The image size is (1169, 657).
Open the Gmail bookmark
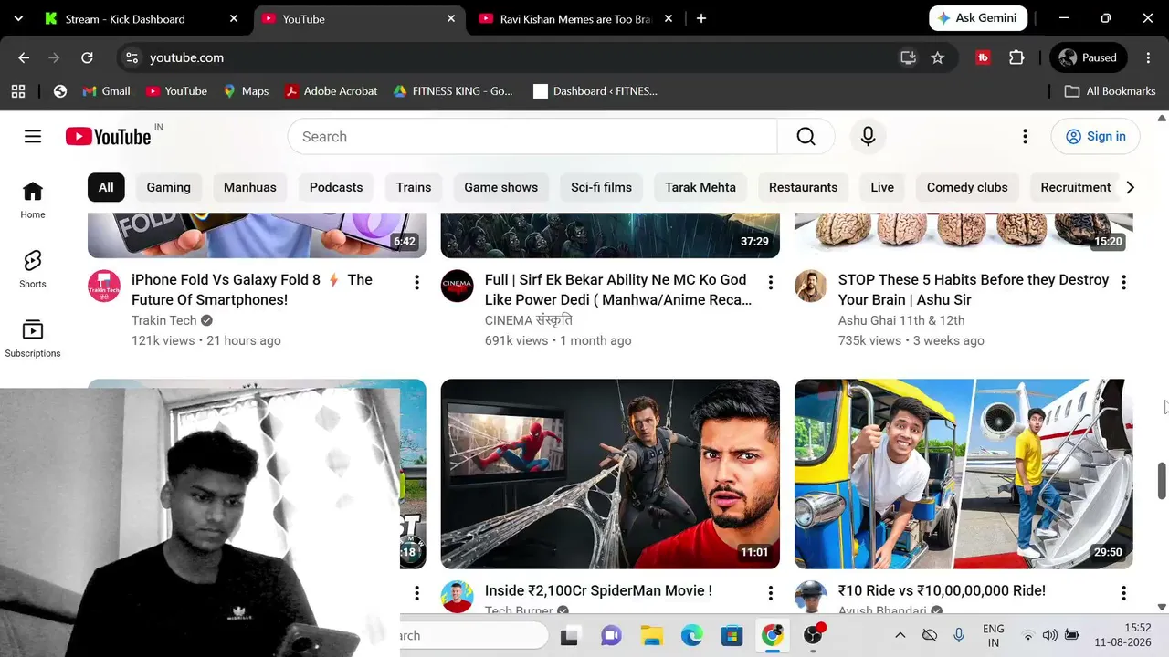pos(106,91)
